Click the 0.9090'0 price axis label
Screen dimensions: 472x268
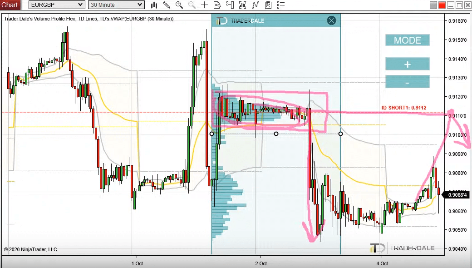tap(457, 154)
